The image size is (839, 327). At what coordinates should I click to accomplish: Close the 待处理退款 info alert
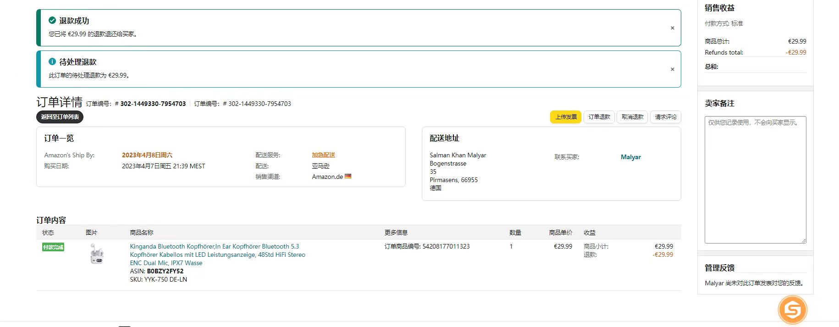[x=672, y=69]
